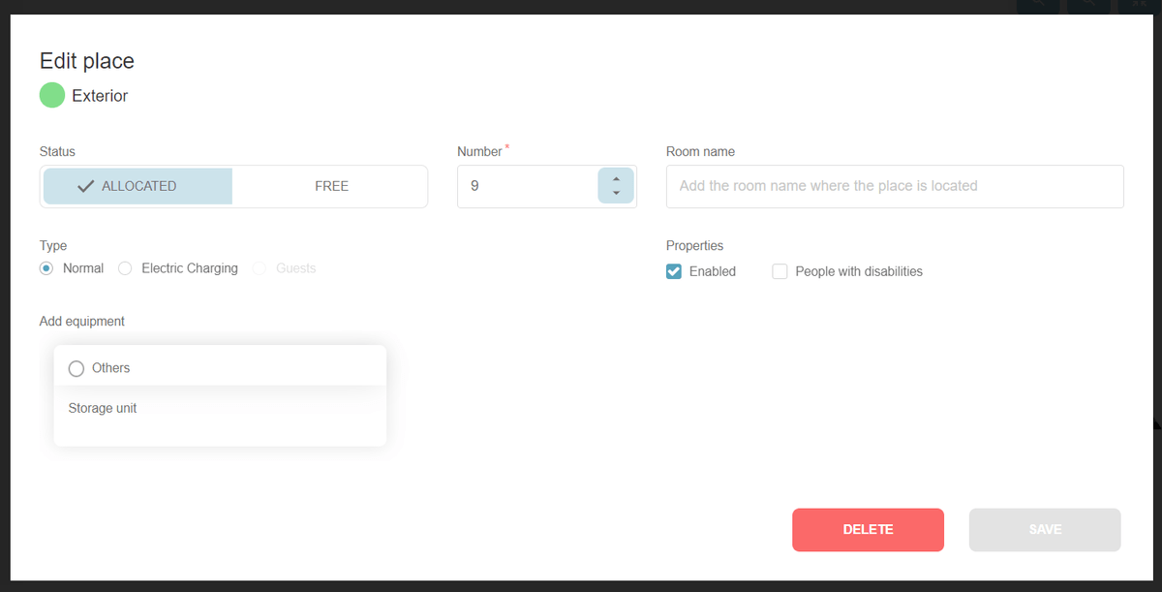
Task: Select the Others equipment category
Action: [76, 368]
